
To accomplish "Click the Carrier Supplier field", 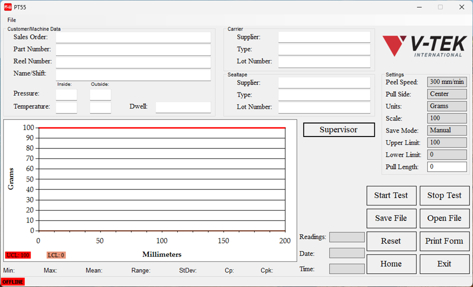I will pos(324,37).
